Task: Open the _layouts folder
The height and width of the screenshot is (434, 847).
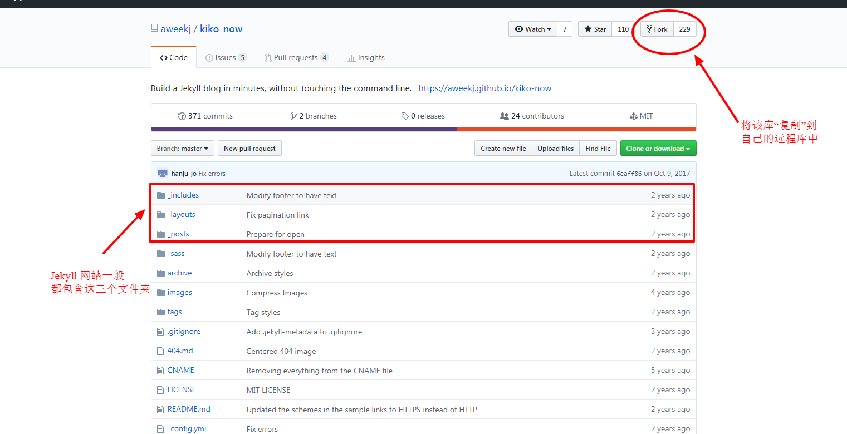Action: coord(182,215)
